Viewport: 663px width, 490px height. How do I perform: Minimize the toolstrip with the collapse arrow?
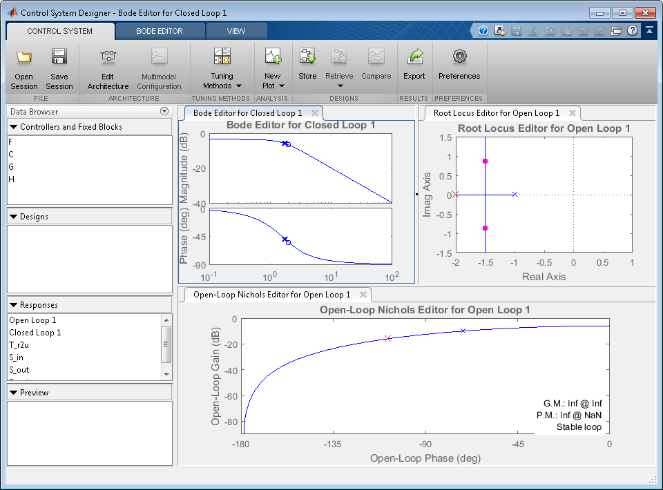tap(650, 31)
